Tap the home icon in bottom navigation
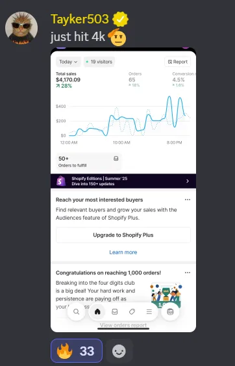 click(x=97, y=311)
